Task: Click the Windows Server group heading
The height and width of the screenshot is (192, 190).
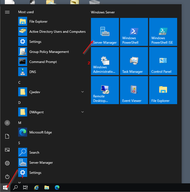Action: tap(103, 12)
